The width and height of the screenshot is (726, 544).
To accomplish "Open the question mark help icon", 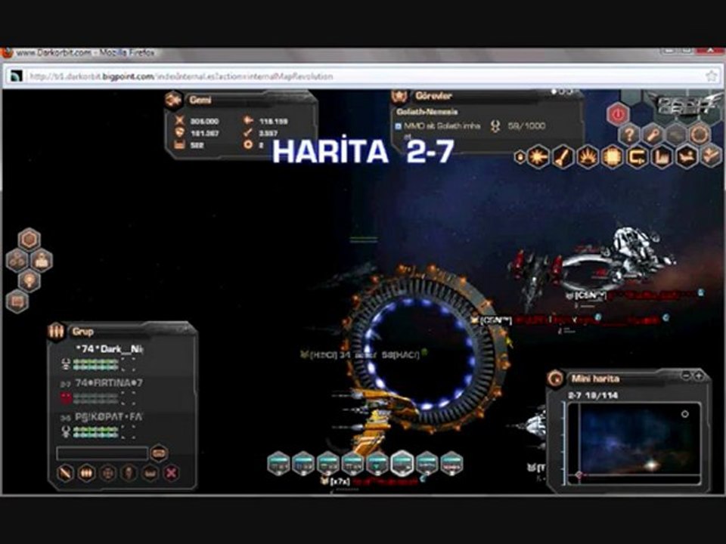I will (x=628, y=135).
